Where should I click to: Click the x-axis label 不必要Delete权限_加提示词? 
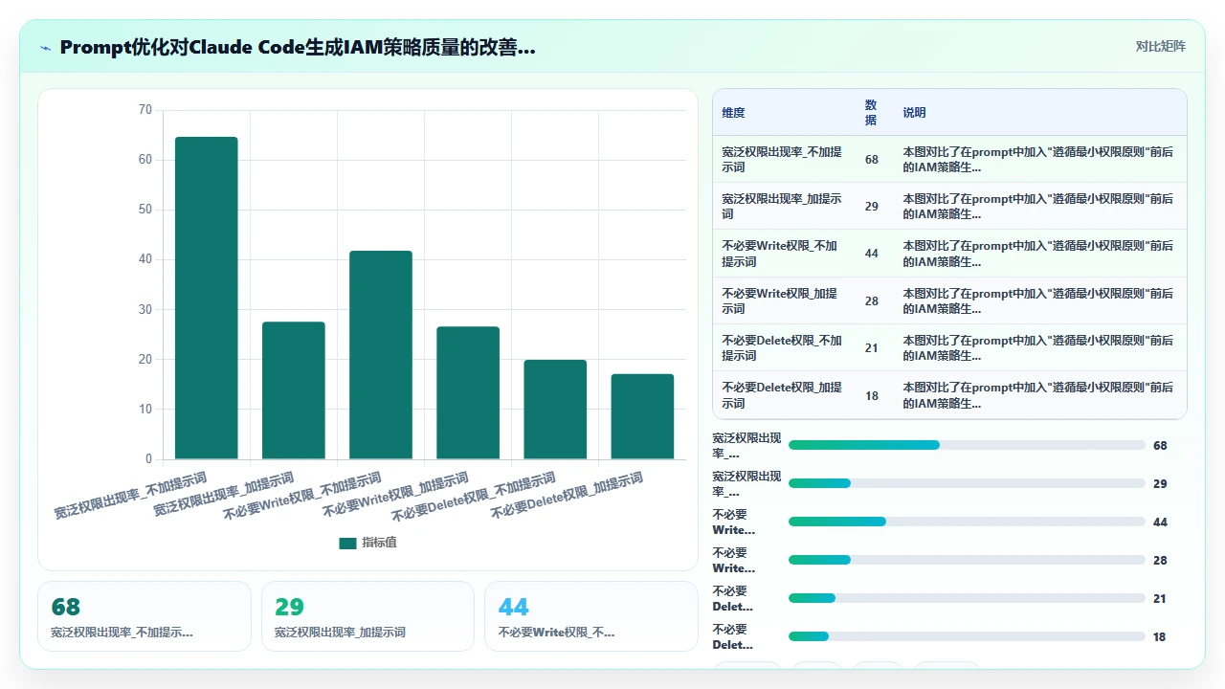point(567,496)
